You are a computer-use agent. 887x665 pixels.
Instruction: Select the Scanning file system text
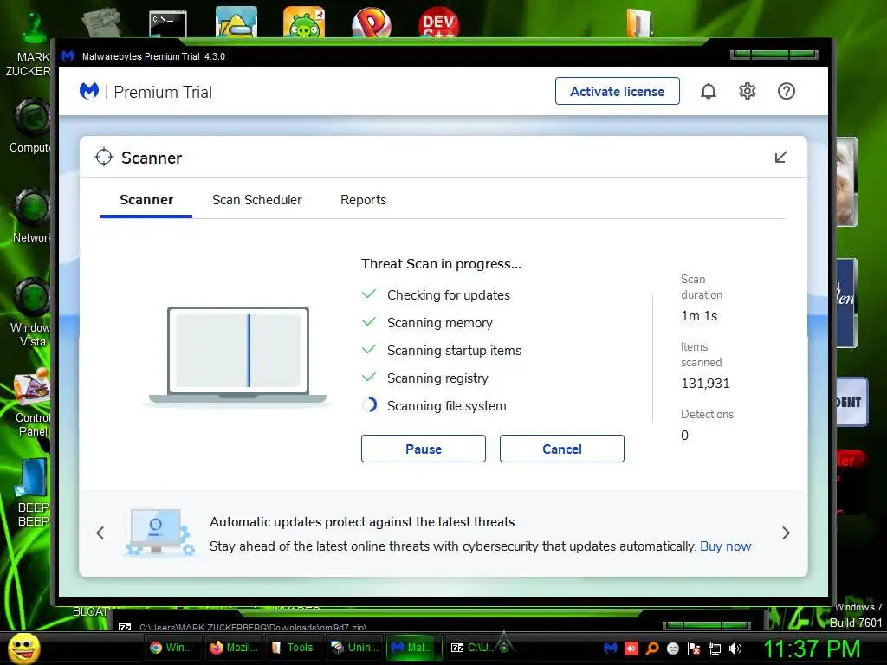tap(446, 406)
